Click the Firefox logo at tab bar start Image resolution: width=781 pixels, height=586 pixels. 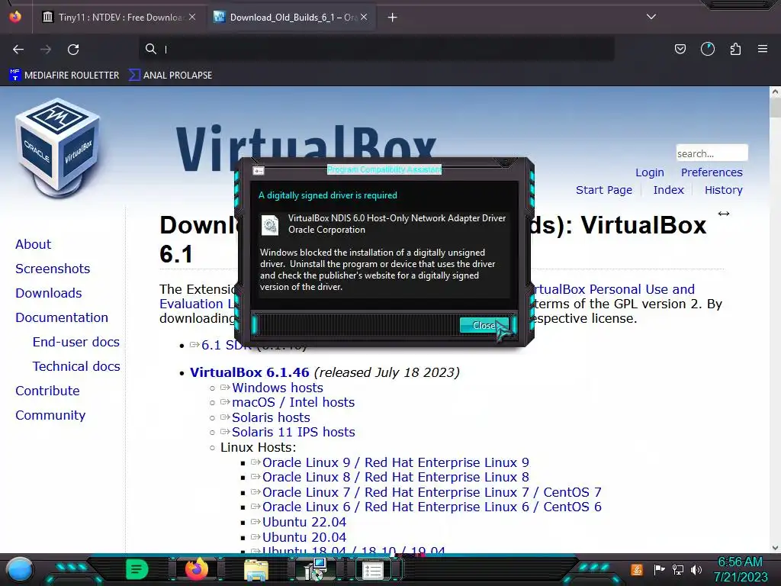15,17
